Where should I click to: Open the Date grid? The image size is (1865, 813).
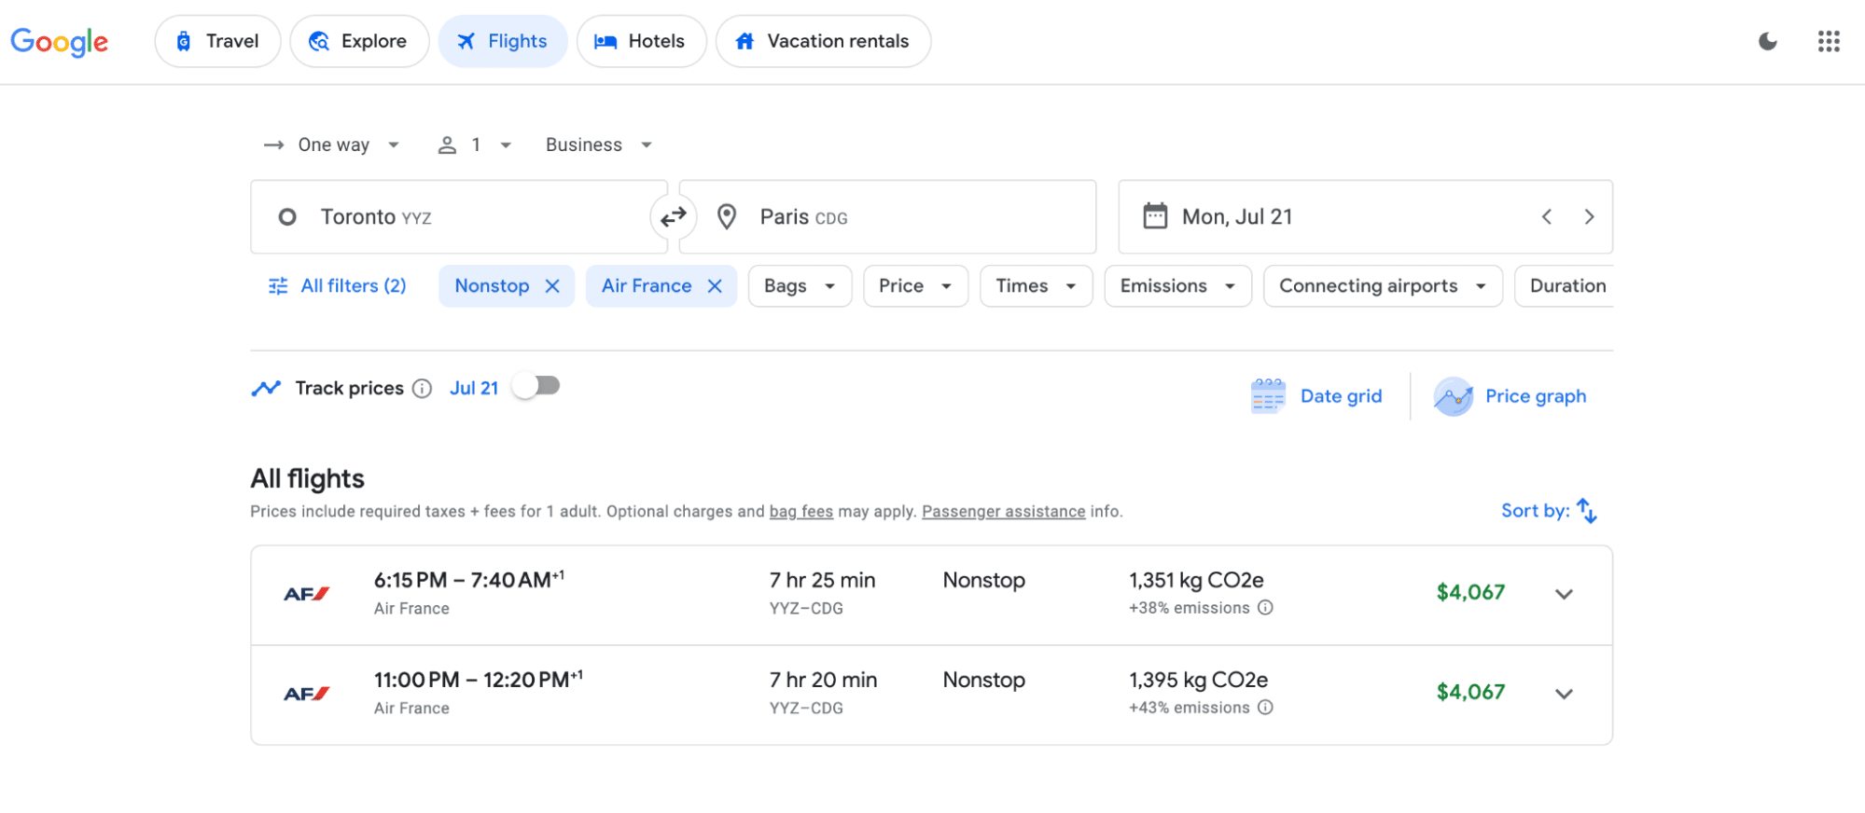pyautogui.click(x=1316, y=396)
